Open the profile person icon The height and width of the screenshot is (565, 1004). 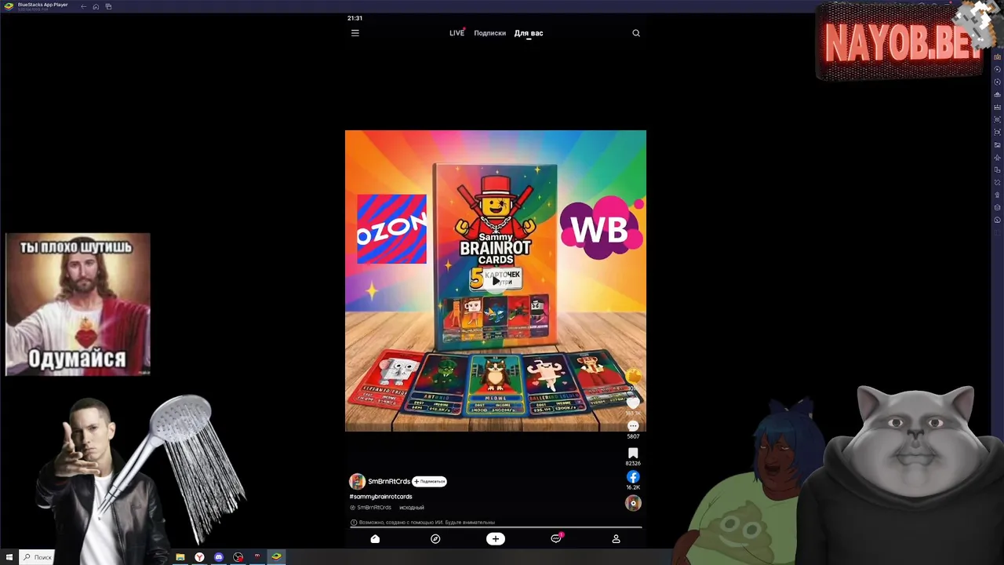616,539
